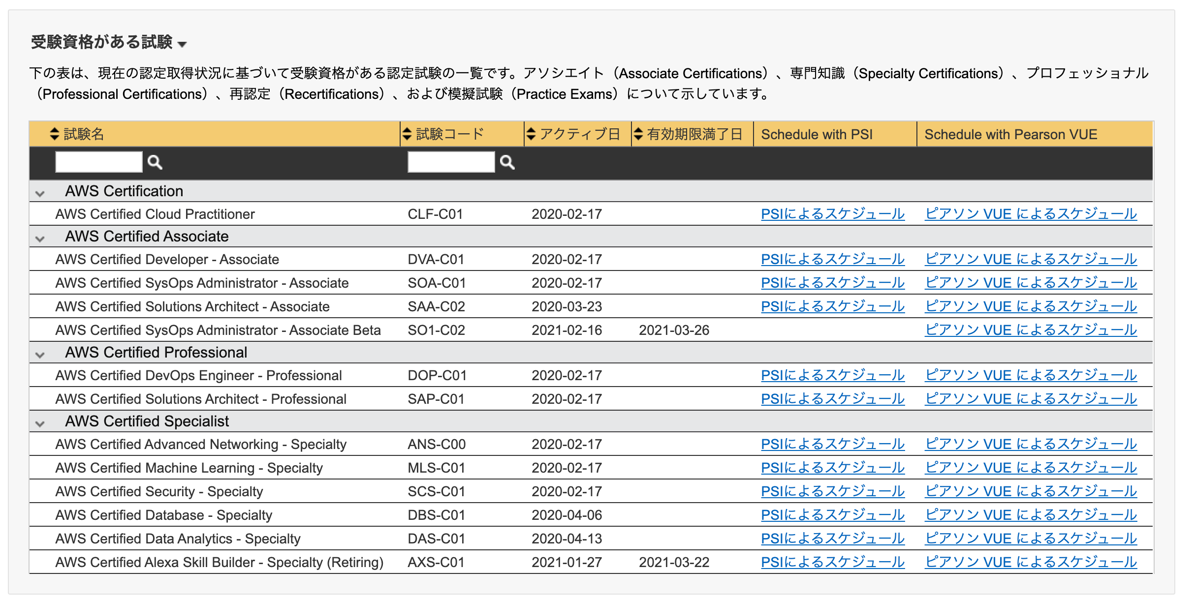Viewport: 1195px width, 600px height.
Task: Open PSIによるスケジュール for Cloud Practitioner
Action: point(833,213)
